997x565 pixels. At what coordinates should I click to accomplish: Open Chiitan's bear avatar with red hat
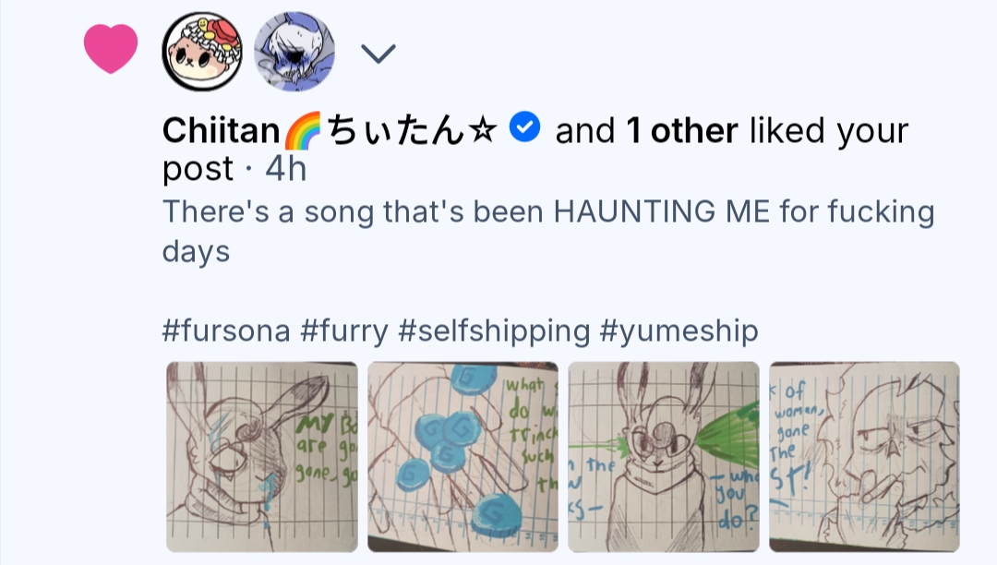(x=202, y=52)
